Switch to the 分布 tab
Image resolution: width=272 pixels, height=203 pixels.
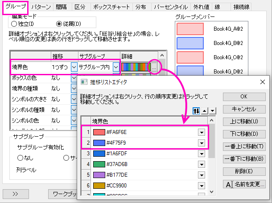141,7
